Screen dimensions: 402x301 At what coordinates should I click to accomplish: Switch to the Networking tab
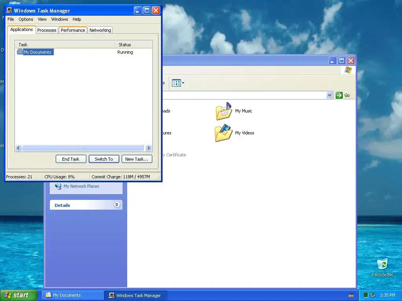point(100,30)
